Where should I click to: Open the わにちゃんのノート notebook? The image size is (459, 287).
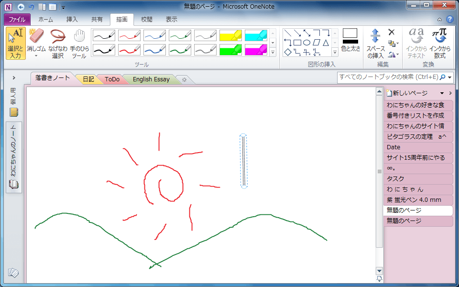pos(14,157)
